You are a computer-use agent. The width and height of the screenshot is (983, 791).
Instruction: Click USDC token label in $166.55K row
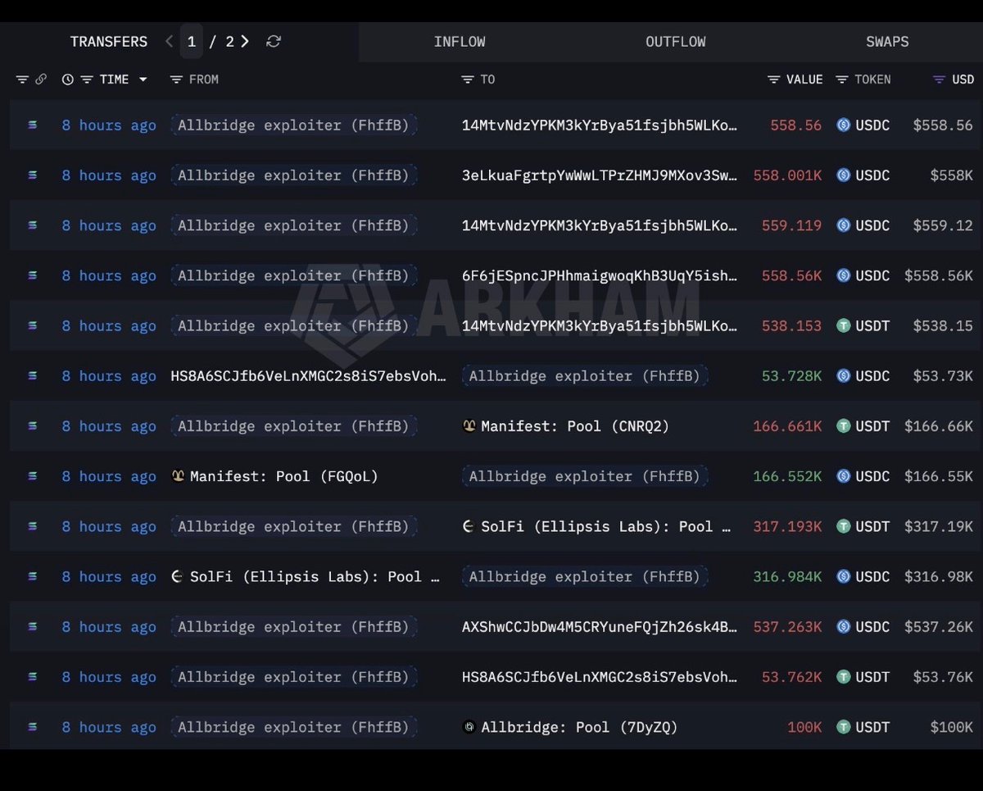click(873, 476)
